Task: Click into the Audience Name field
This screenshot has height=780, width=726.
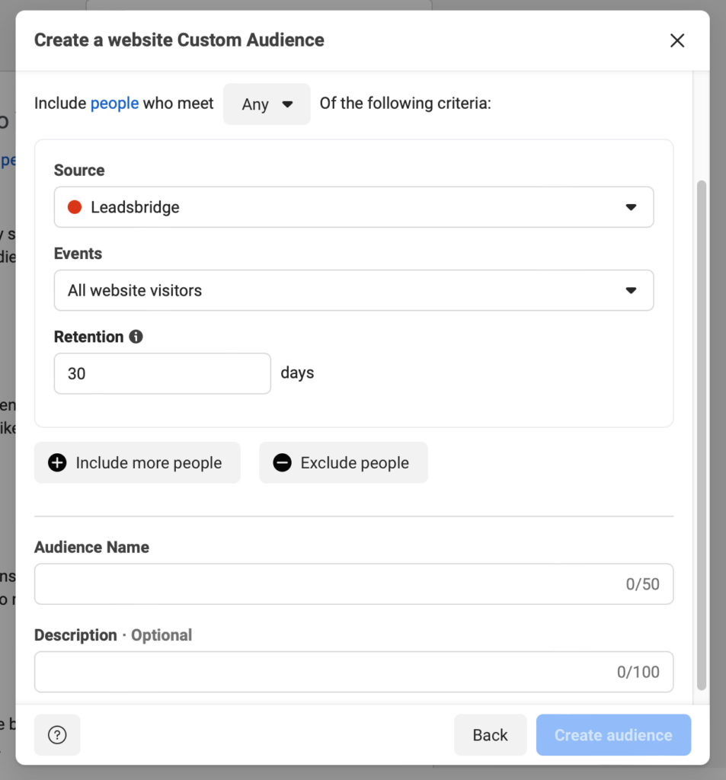Action: 328,584
